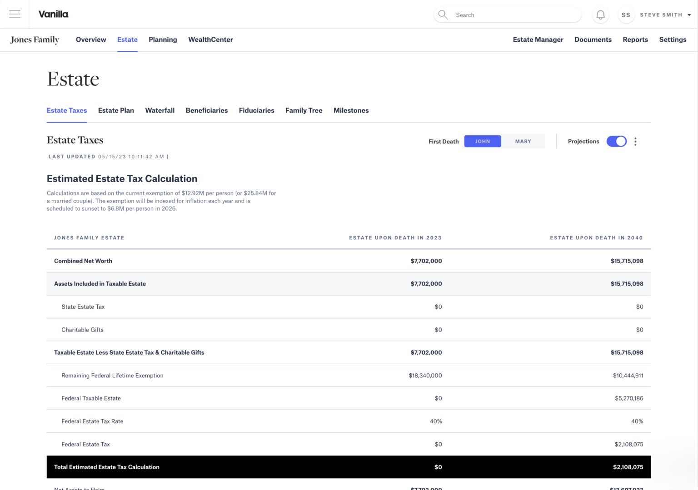The height and width of the screenshot is (490, 698).
Task: Click the search magnifier icon
Action: [442, 15]
